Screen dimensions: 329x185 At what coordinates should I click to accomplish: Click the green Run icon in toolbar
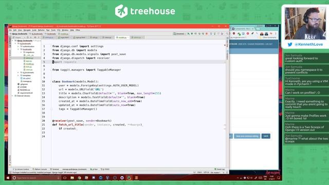coord(189,34)
